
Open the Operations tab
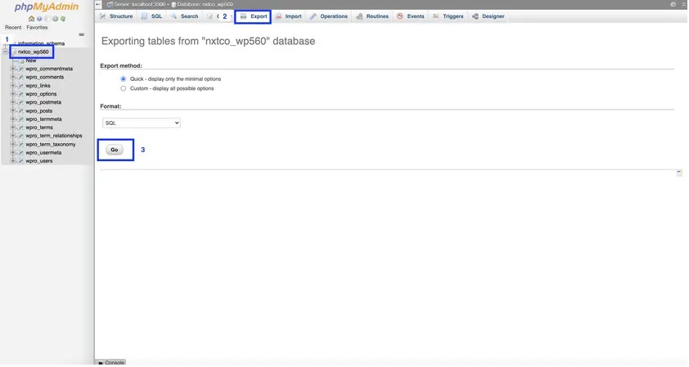pos(329,16)
